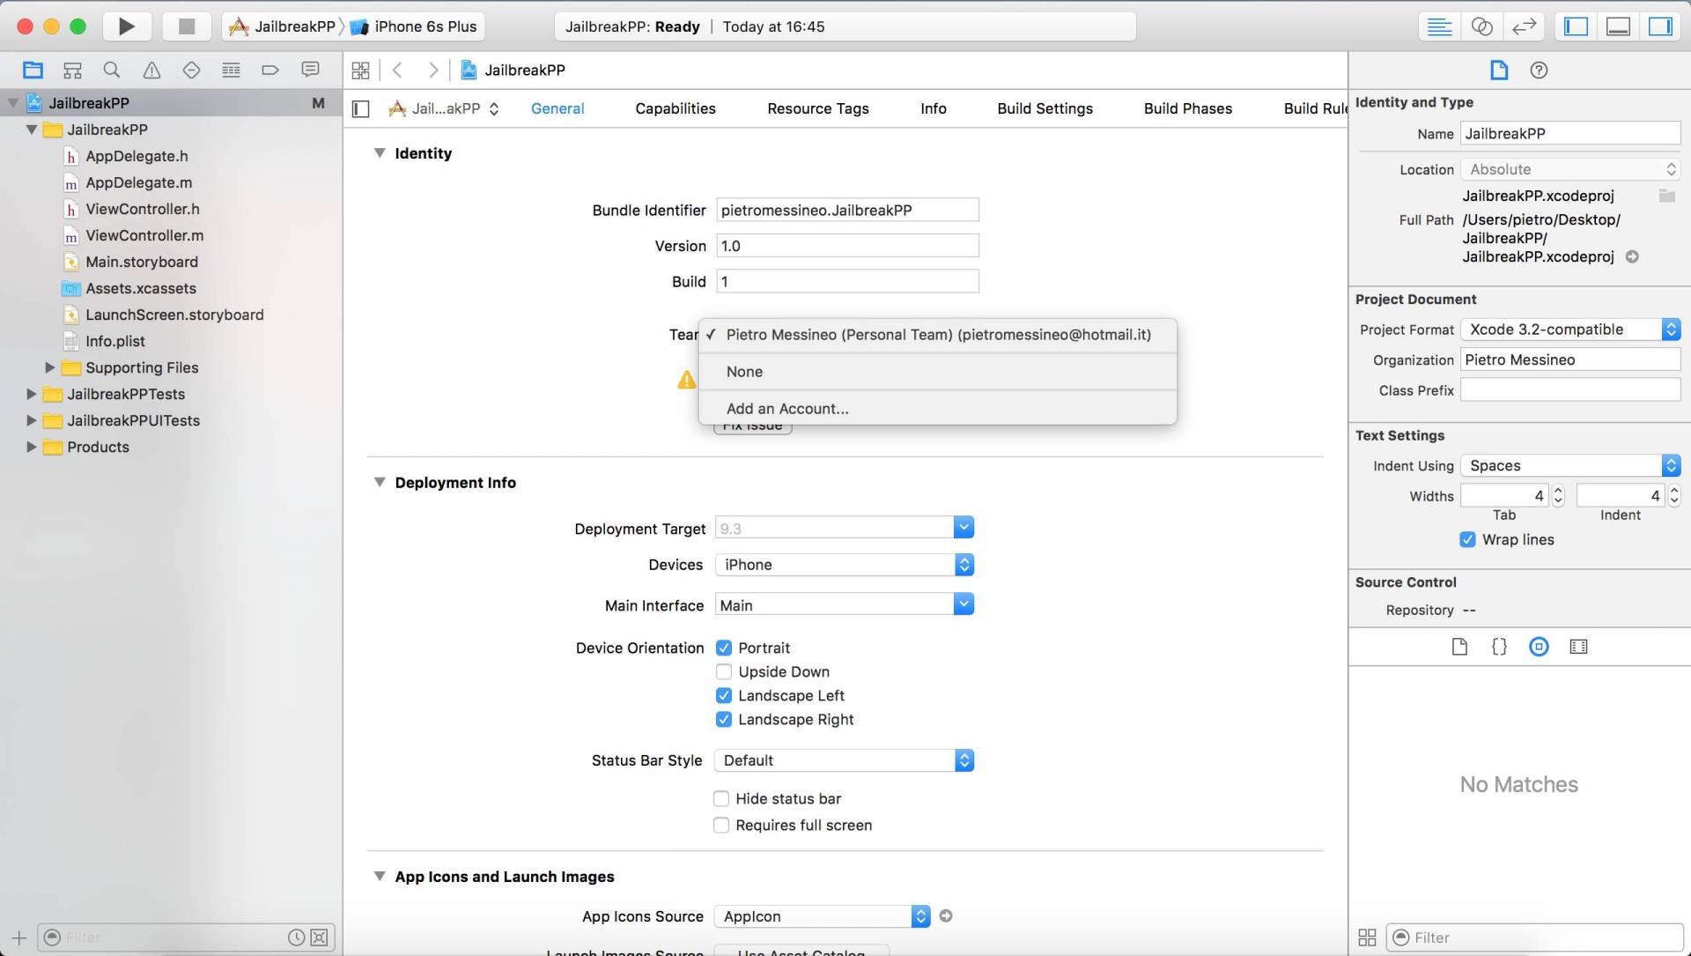Select Pietro Messineo Personal Team
Screen dimensions: 1691x956
click(x=937, y=335)
